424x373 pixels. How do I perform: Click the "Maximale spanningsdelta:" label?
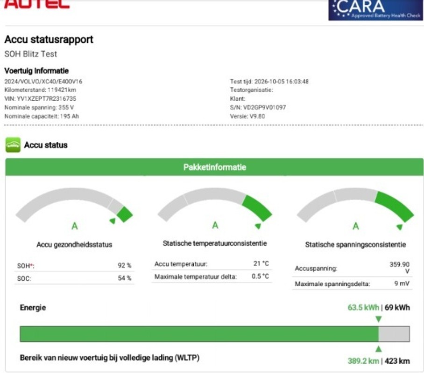pyautogui.click(x=332, y=284)
